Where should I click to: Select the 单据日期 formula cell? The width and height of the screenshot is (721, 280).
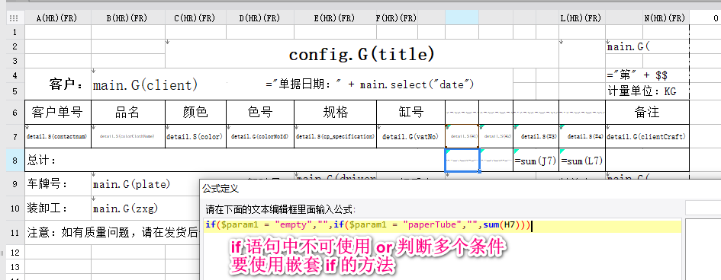(370, 84)
